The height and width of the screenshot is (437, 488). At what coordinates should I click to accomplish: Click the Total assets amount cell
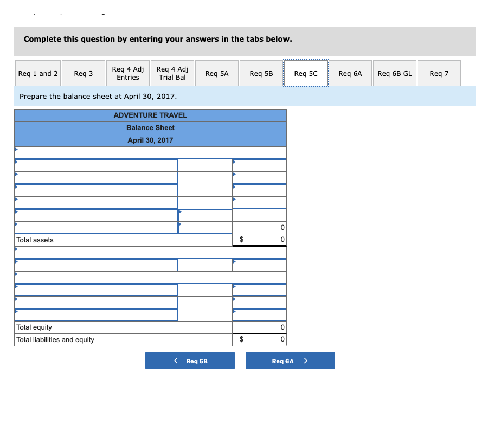(x=259, y=240)
